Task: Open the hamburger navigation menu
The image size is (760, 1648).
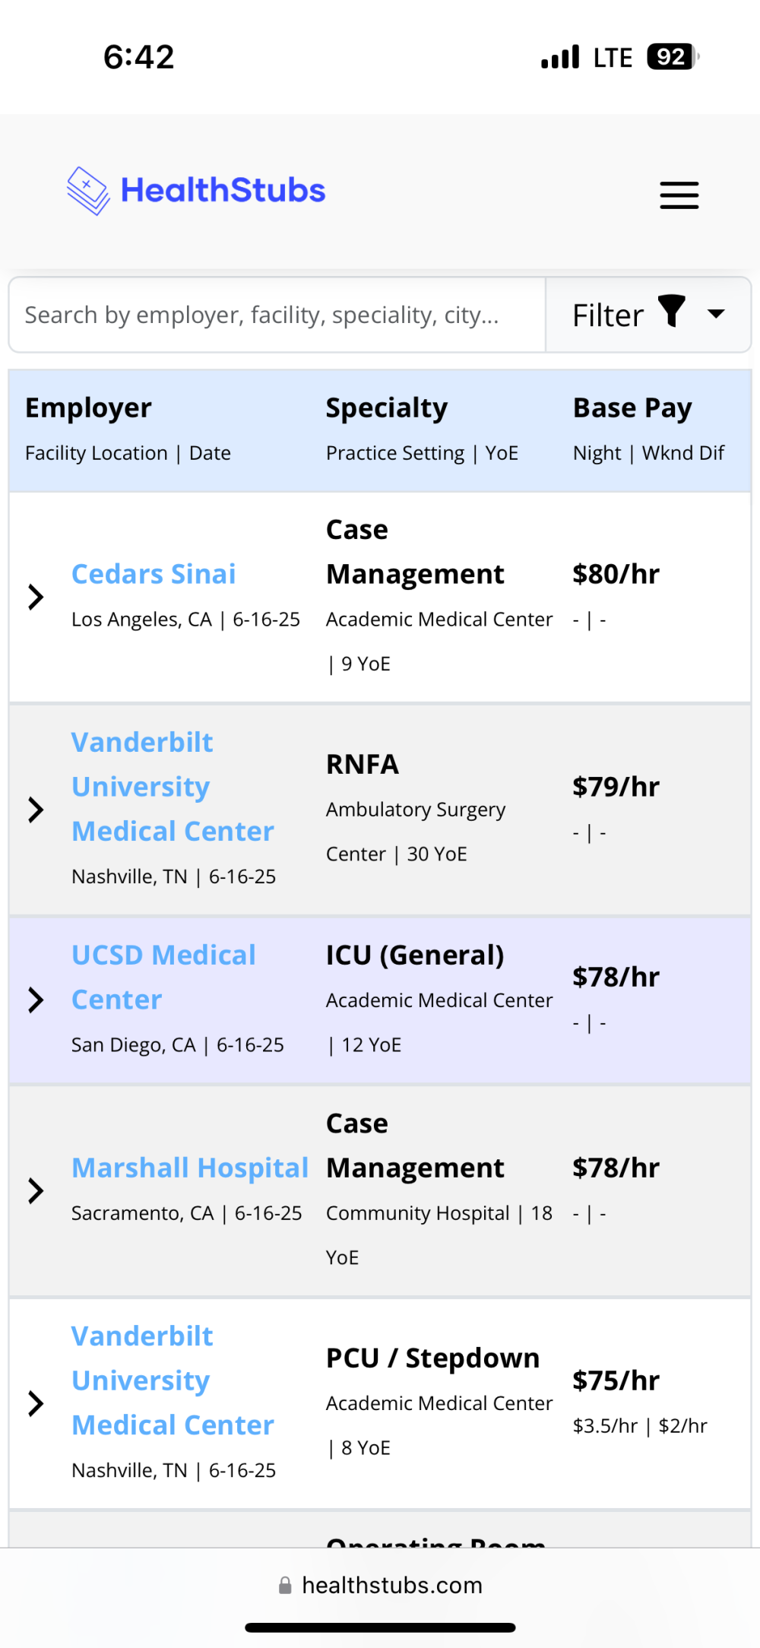Action: click(679, 195)
